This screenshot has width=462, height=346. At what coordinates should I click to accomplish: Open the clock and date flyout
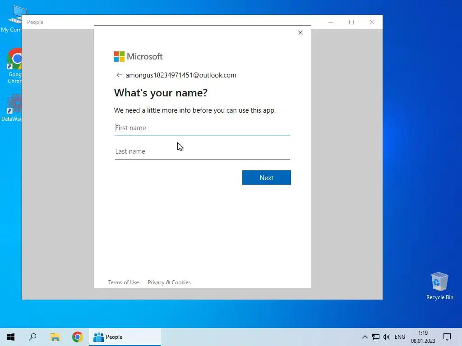click(x=423, y=337)
